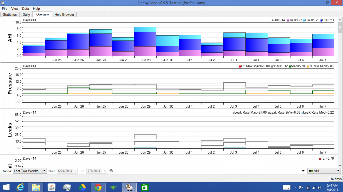Screen dimensions: 343x192
Task: Open Google Drive taskbar icon
Action: click(x=82, y=187)
